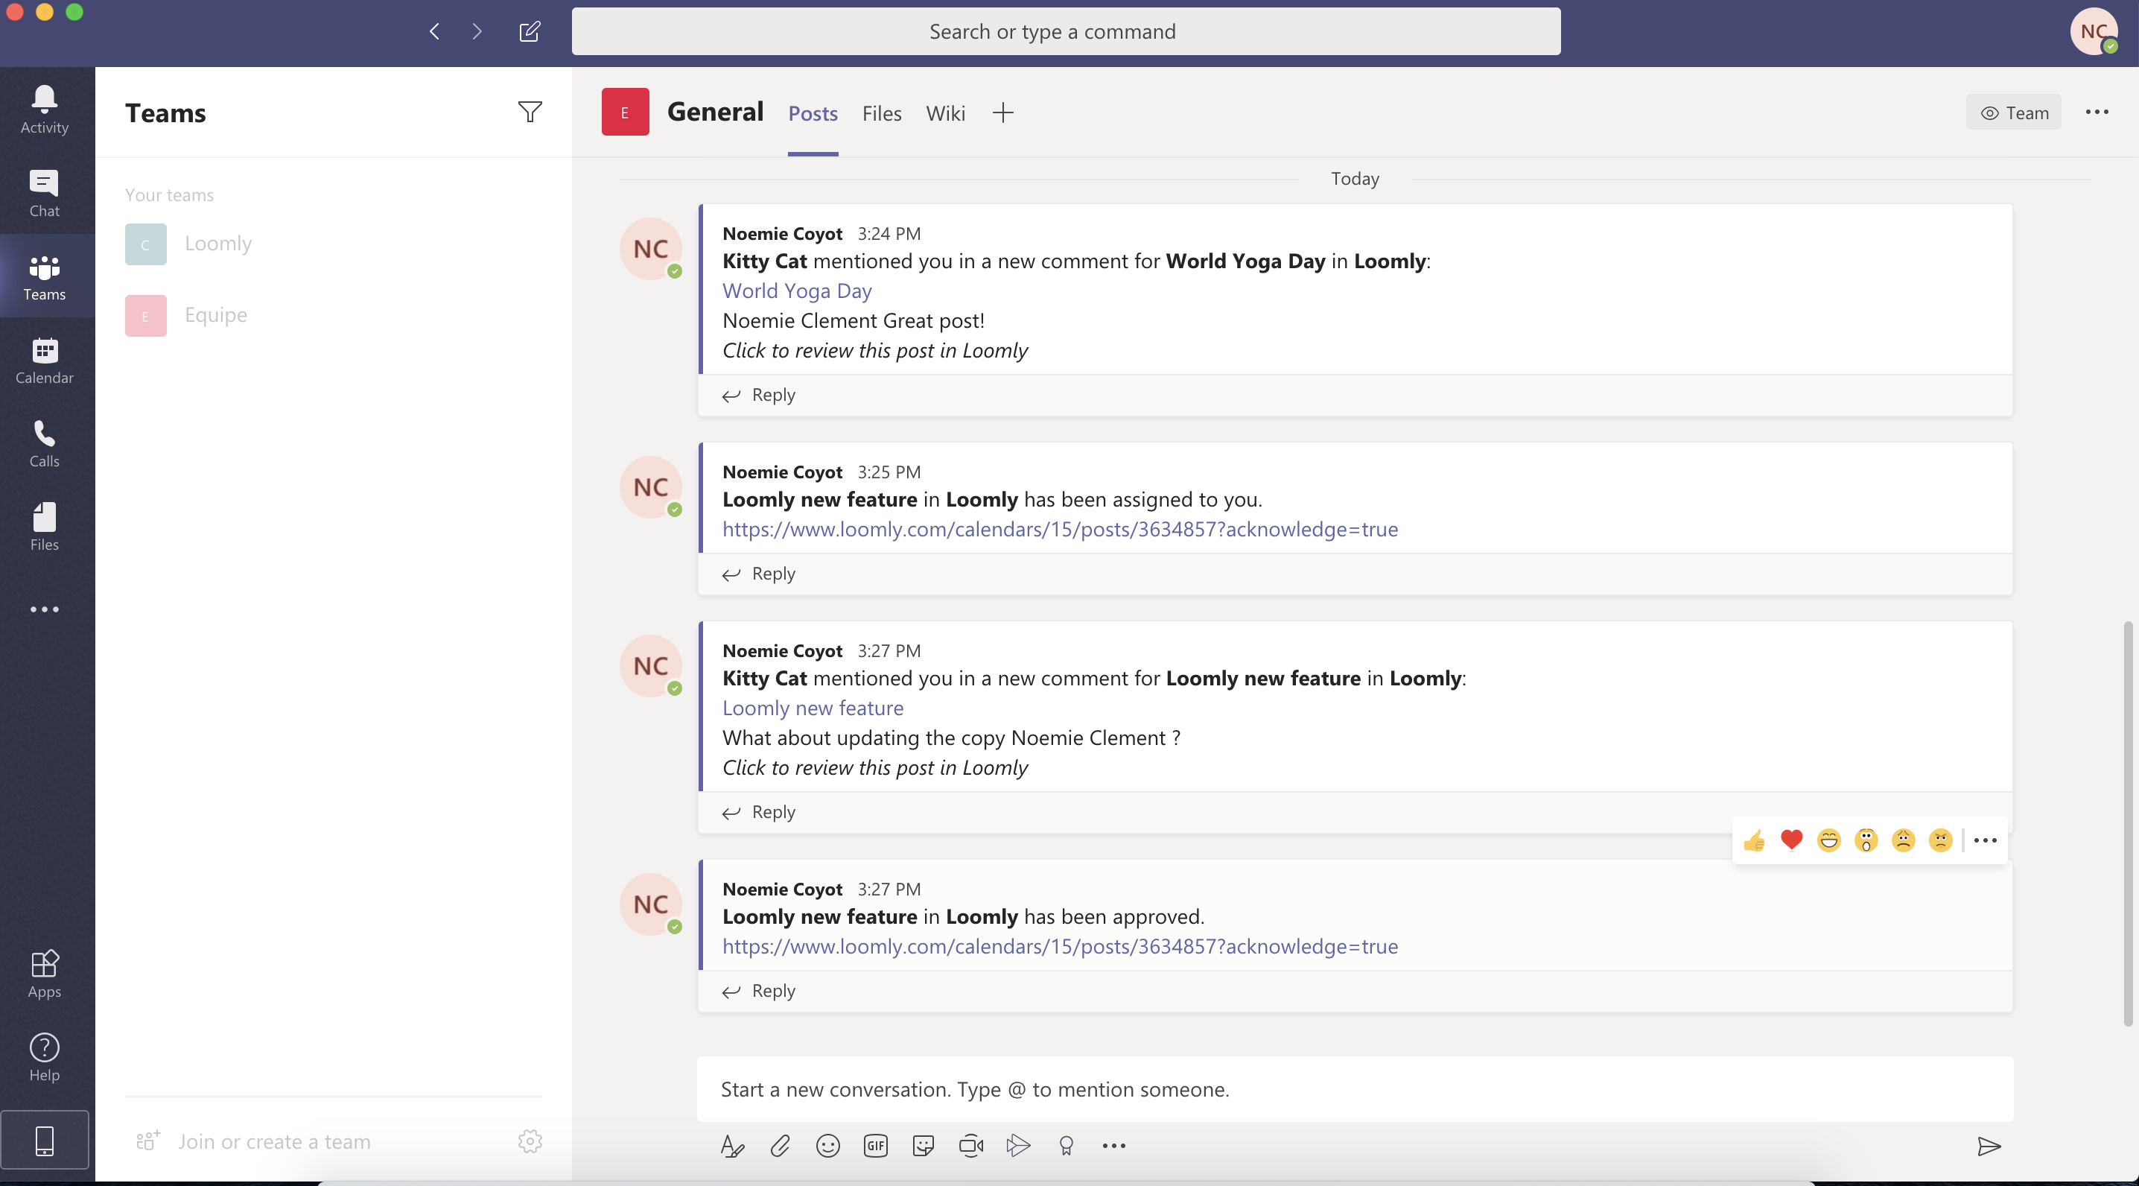
Task: Send the message with the send arrow
Action: coord(1989,1147)
